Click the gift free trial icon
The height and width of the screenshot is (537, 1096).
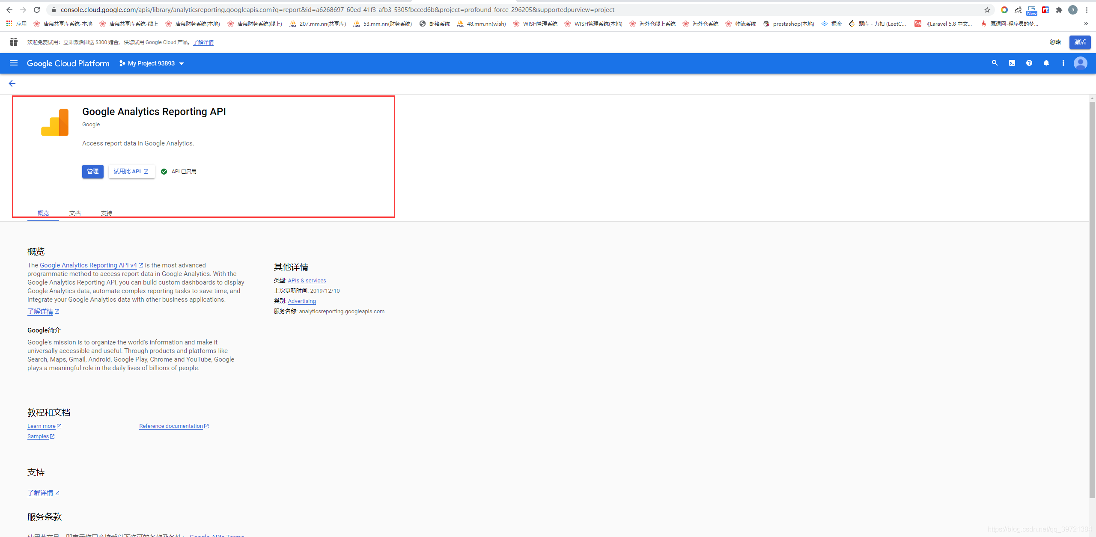[14, 42]
